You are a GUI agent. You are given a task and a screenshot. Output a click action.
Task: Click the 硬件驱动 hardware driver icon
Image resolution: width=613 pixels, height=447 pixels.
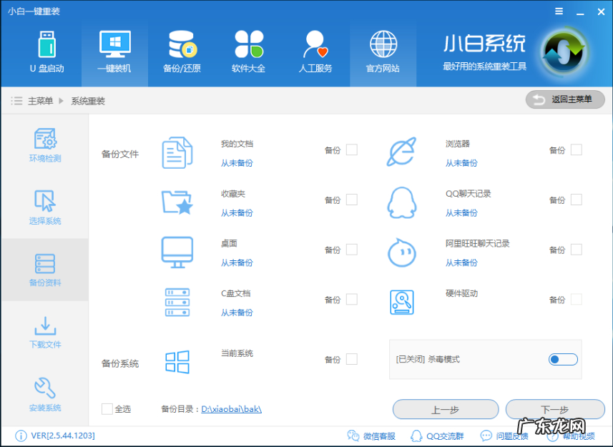pos(401,302)
